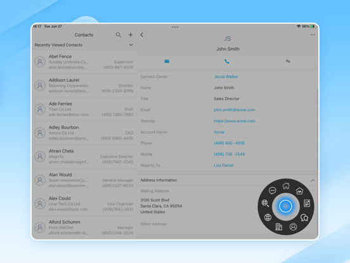Dial mobile (408) 736 -2549
The height and width of the screenshot is (263, 350).
230,154
